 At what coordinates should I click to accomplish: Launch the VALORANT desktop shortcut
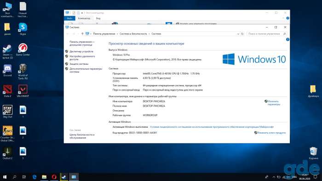pyautogui.click(x=23, y=91)
